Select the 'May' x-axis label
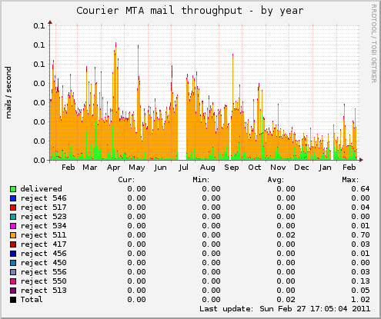 (137, 168)
